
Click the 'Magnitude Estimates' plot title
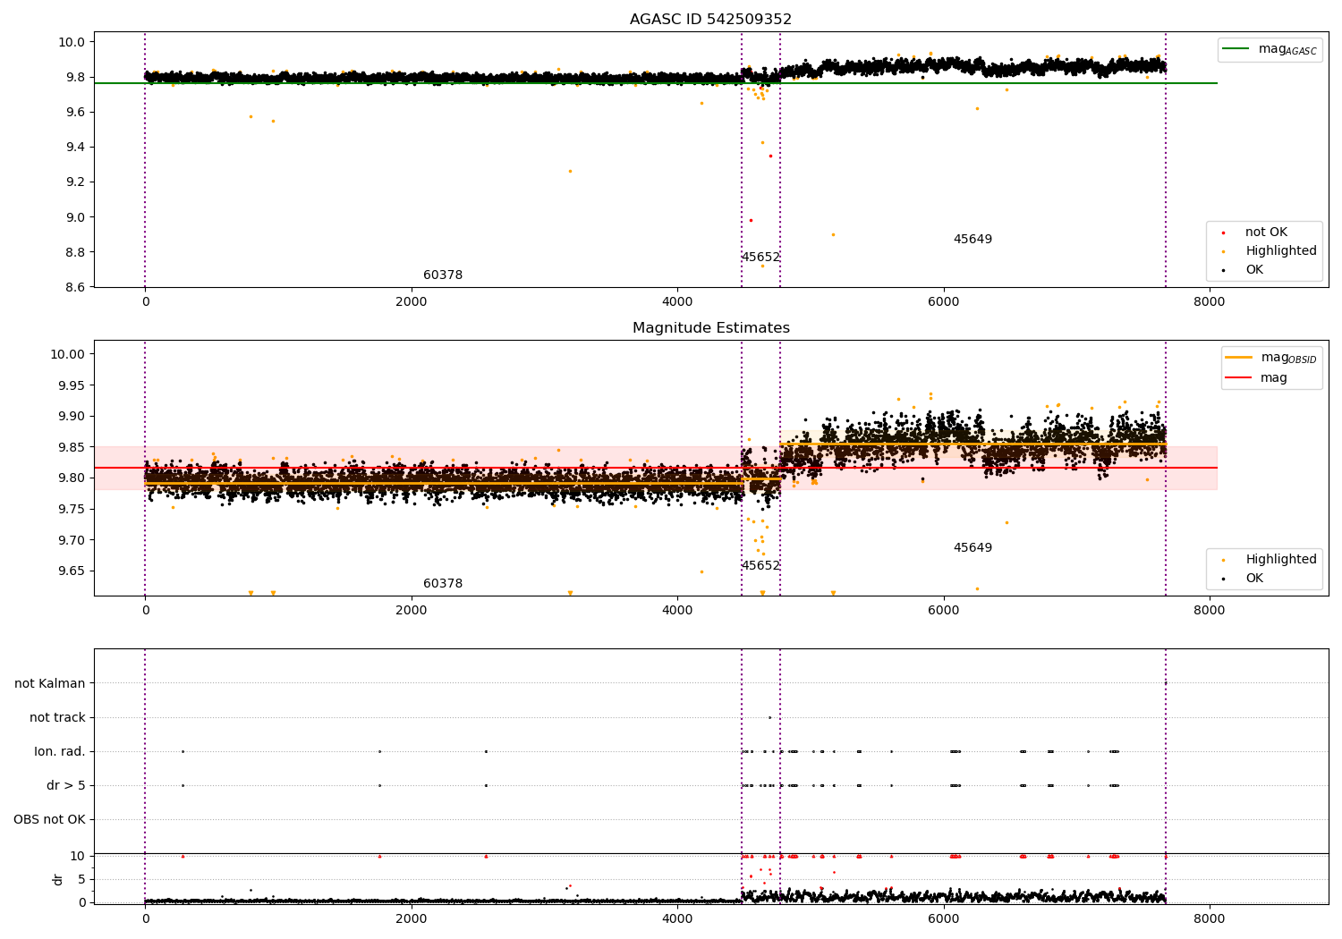click(x=710, y=328)
